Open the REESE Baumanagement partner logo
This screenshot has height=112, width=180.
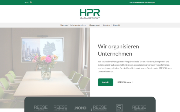coord(100,108)
